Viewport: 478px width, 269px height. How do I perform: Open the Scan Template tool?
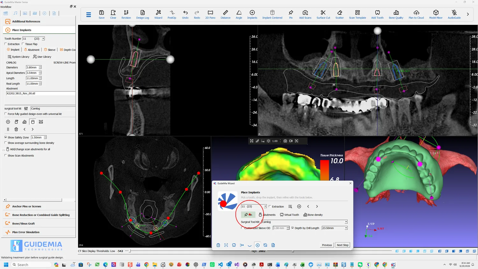click(358, 14)
